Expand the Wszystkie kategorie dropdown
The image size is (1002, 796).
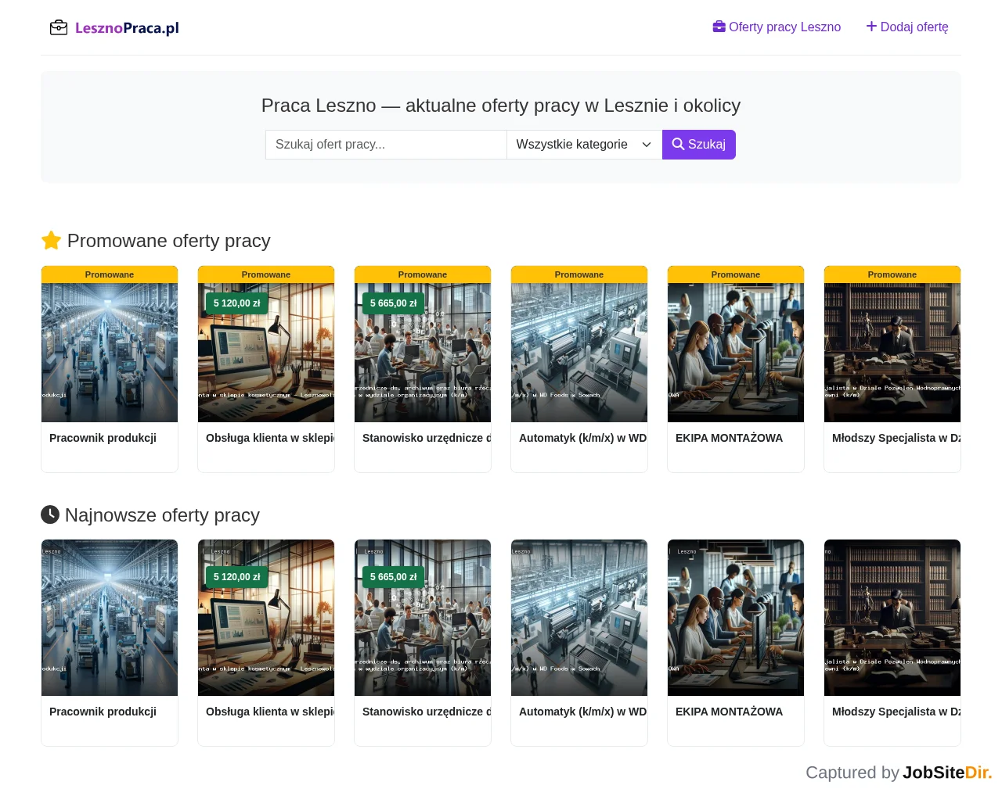pos(585,145)
